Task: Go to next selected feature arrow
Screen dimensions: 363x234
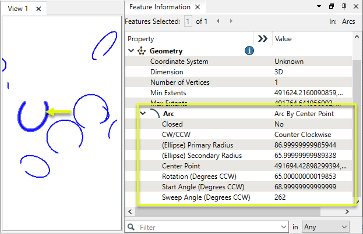Action: pyautogui.click(x=231, y=21)
